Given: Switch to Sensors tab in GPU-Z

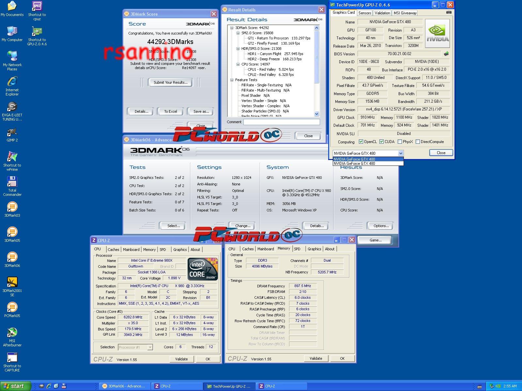Looking at the screenshot, I should [x=365, y=13].
